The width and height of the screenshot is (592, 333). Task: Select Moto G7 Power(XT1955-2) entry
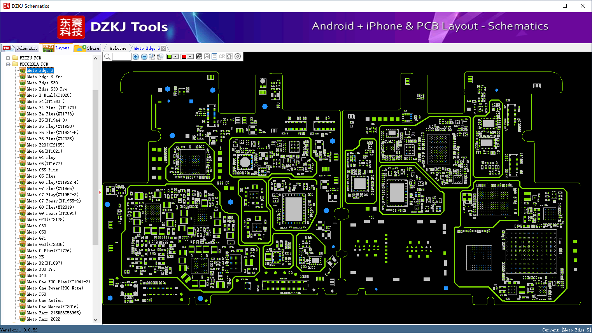[x=54, y=201]
